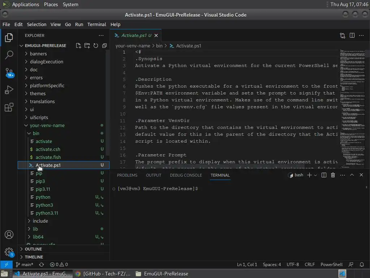This screenshot has height=278, width=370.
Task: Click the main* git branch indicator
Action: coord(25,265)
